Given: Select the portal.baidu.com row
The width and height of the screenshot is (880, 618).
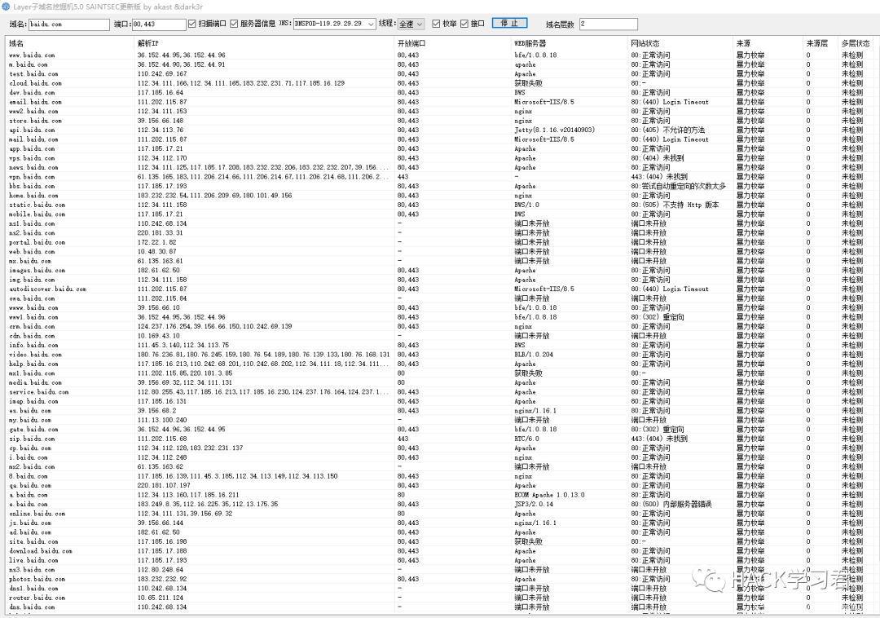Looking at the screenshot, I should point(440,242).
